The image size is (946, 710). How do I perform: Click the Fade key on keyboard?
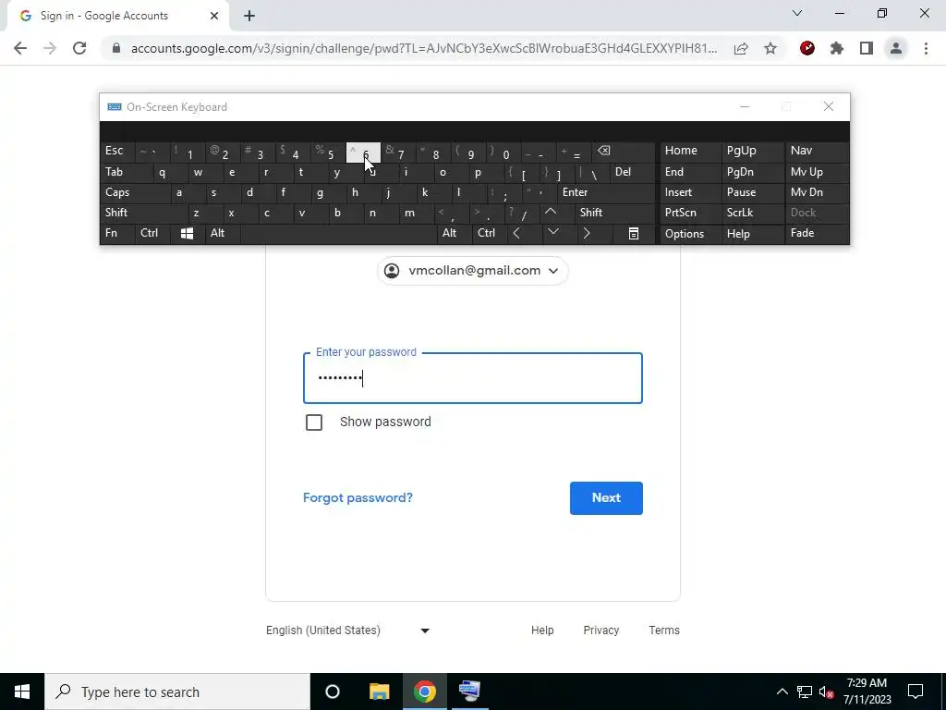[817, 233]
